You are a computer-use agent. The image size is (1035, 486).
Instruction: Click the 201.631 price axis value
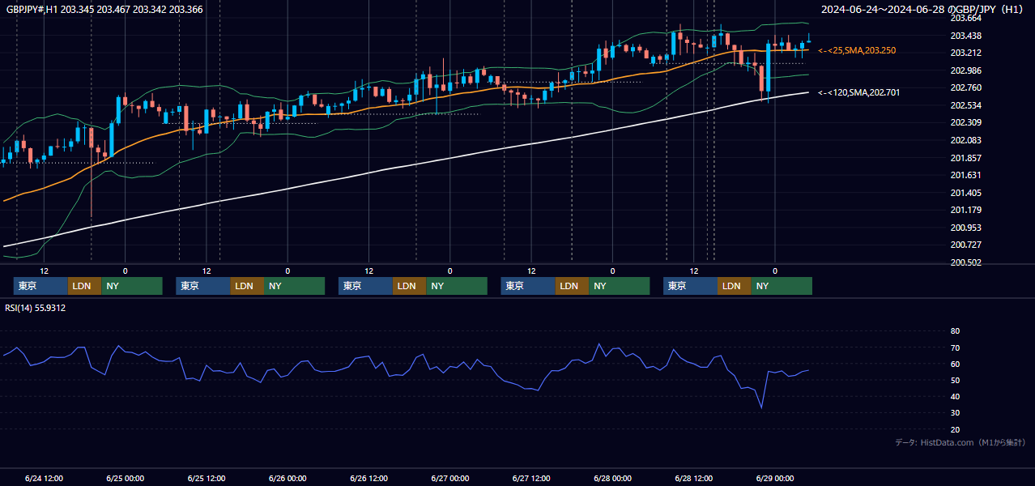pos(965,175)
